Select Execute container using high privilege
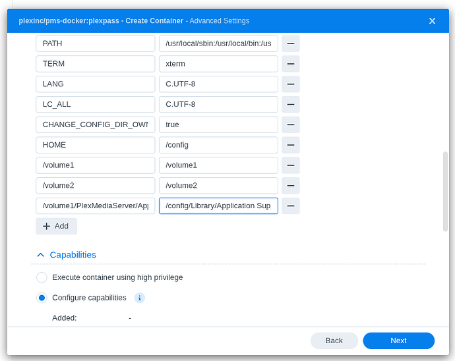This screenshot has height=361, width=455. (42, 277)
